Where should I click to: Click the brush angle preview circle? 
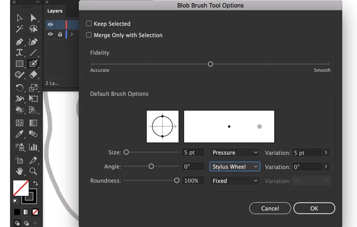point(163,127)
